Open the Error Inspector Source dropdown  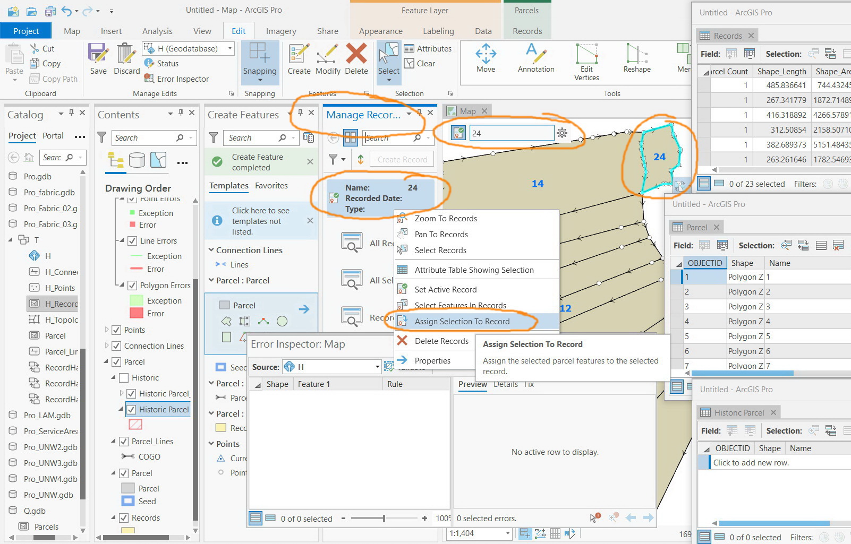click(x=377, y=367)
